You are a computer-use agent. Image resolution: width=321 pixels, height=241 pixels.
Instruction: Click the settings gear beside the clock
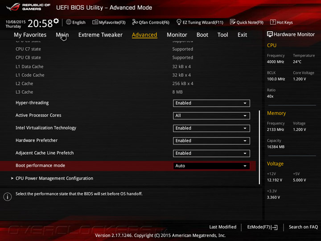click(x=56, y=21)
